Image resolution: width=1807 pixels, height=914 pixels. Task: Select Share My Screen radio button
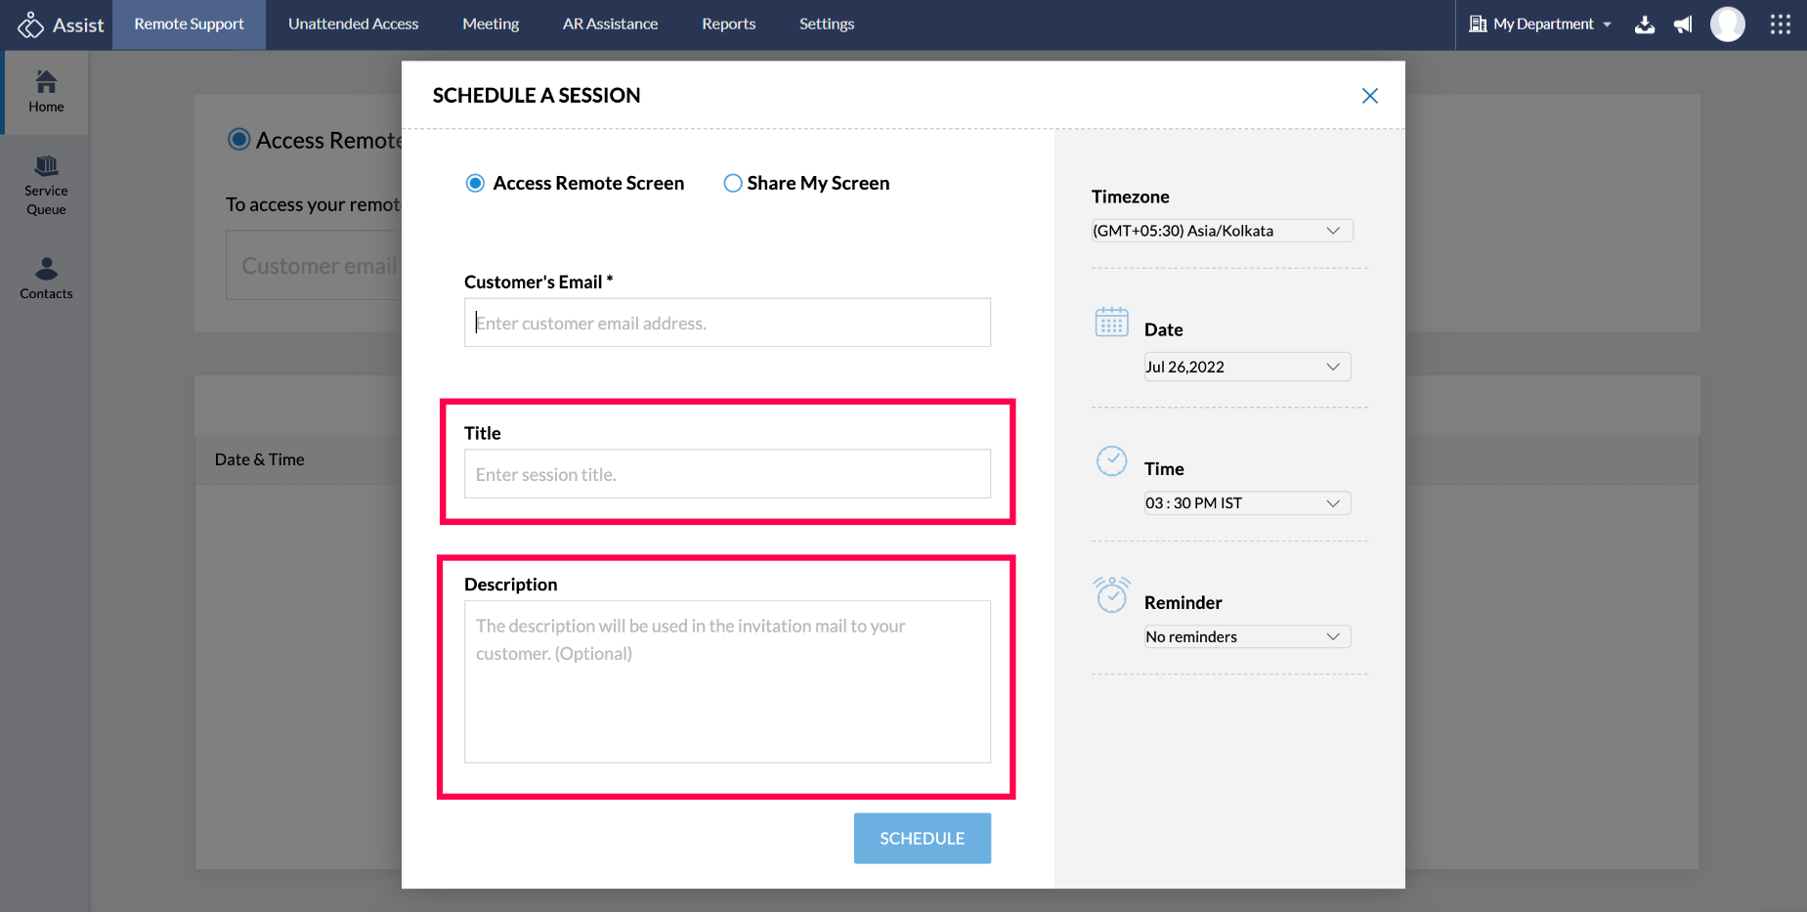click(733, 184)
